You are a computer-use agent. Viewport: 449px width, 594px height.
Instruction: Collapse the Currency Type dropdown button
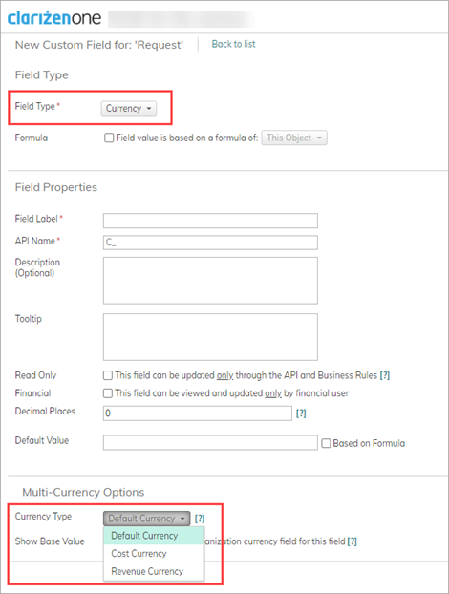pos(146,519)
